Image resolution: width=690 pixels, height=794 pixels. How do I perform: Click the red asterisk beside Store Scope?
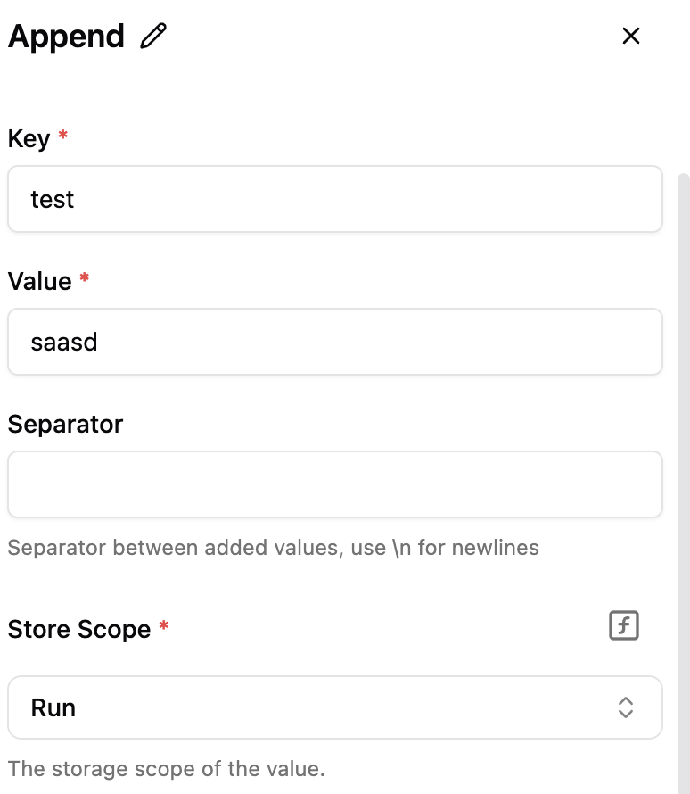[163, 627]
